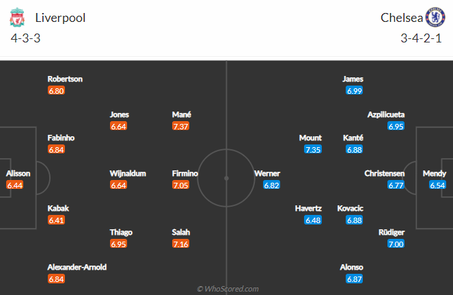453x295 pixels.
Task: Open Werner's player name
Action: click(x=266, y=174)
